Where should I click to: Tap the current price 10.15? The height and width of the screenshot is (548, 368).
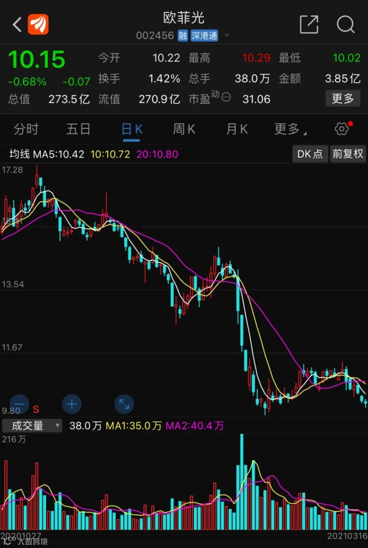pyautogui.click(x=36, y=59)
